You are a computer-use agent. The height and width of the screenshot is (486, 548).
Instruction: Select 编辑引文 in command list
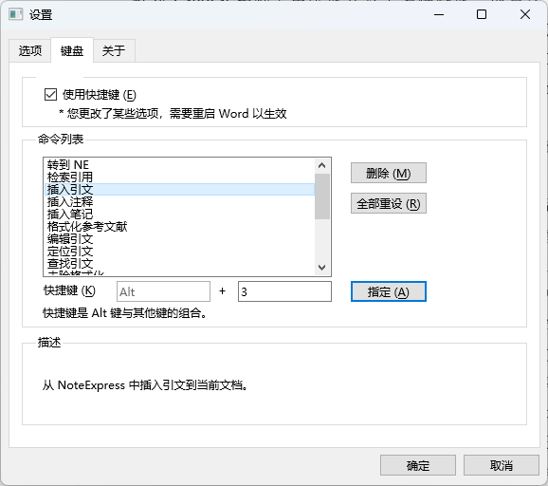click(179, 239)
